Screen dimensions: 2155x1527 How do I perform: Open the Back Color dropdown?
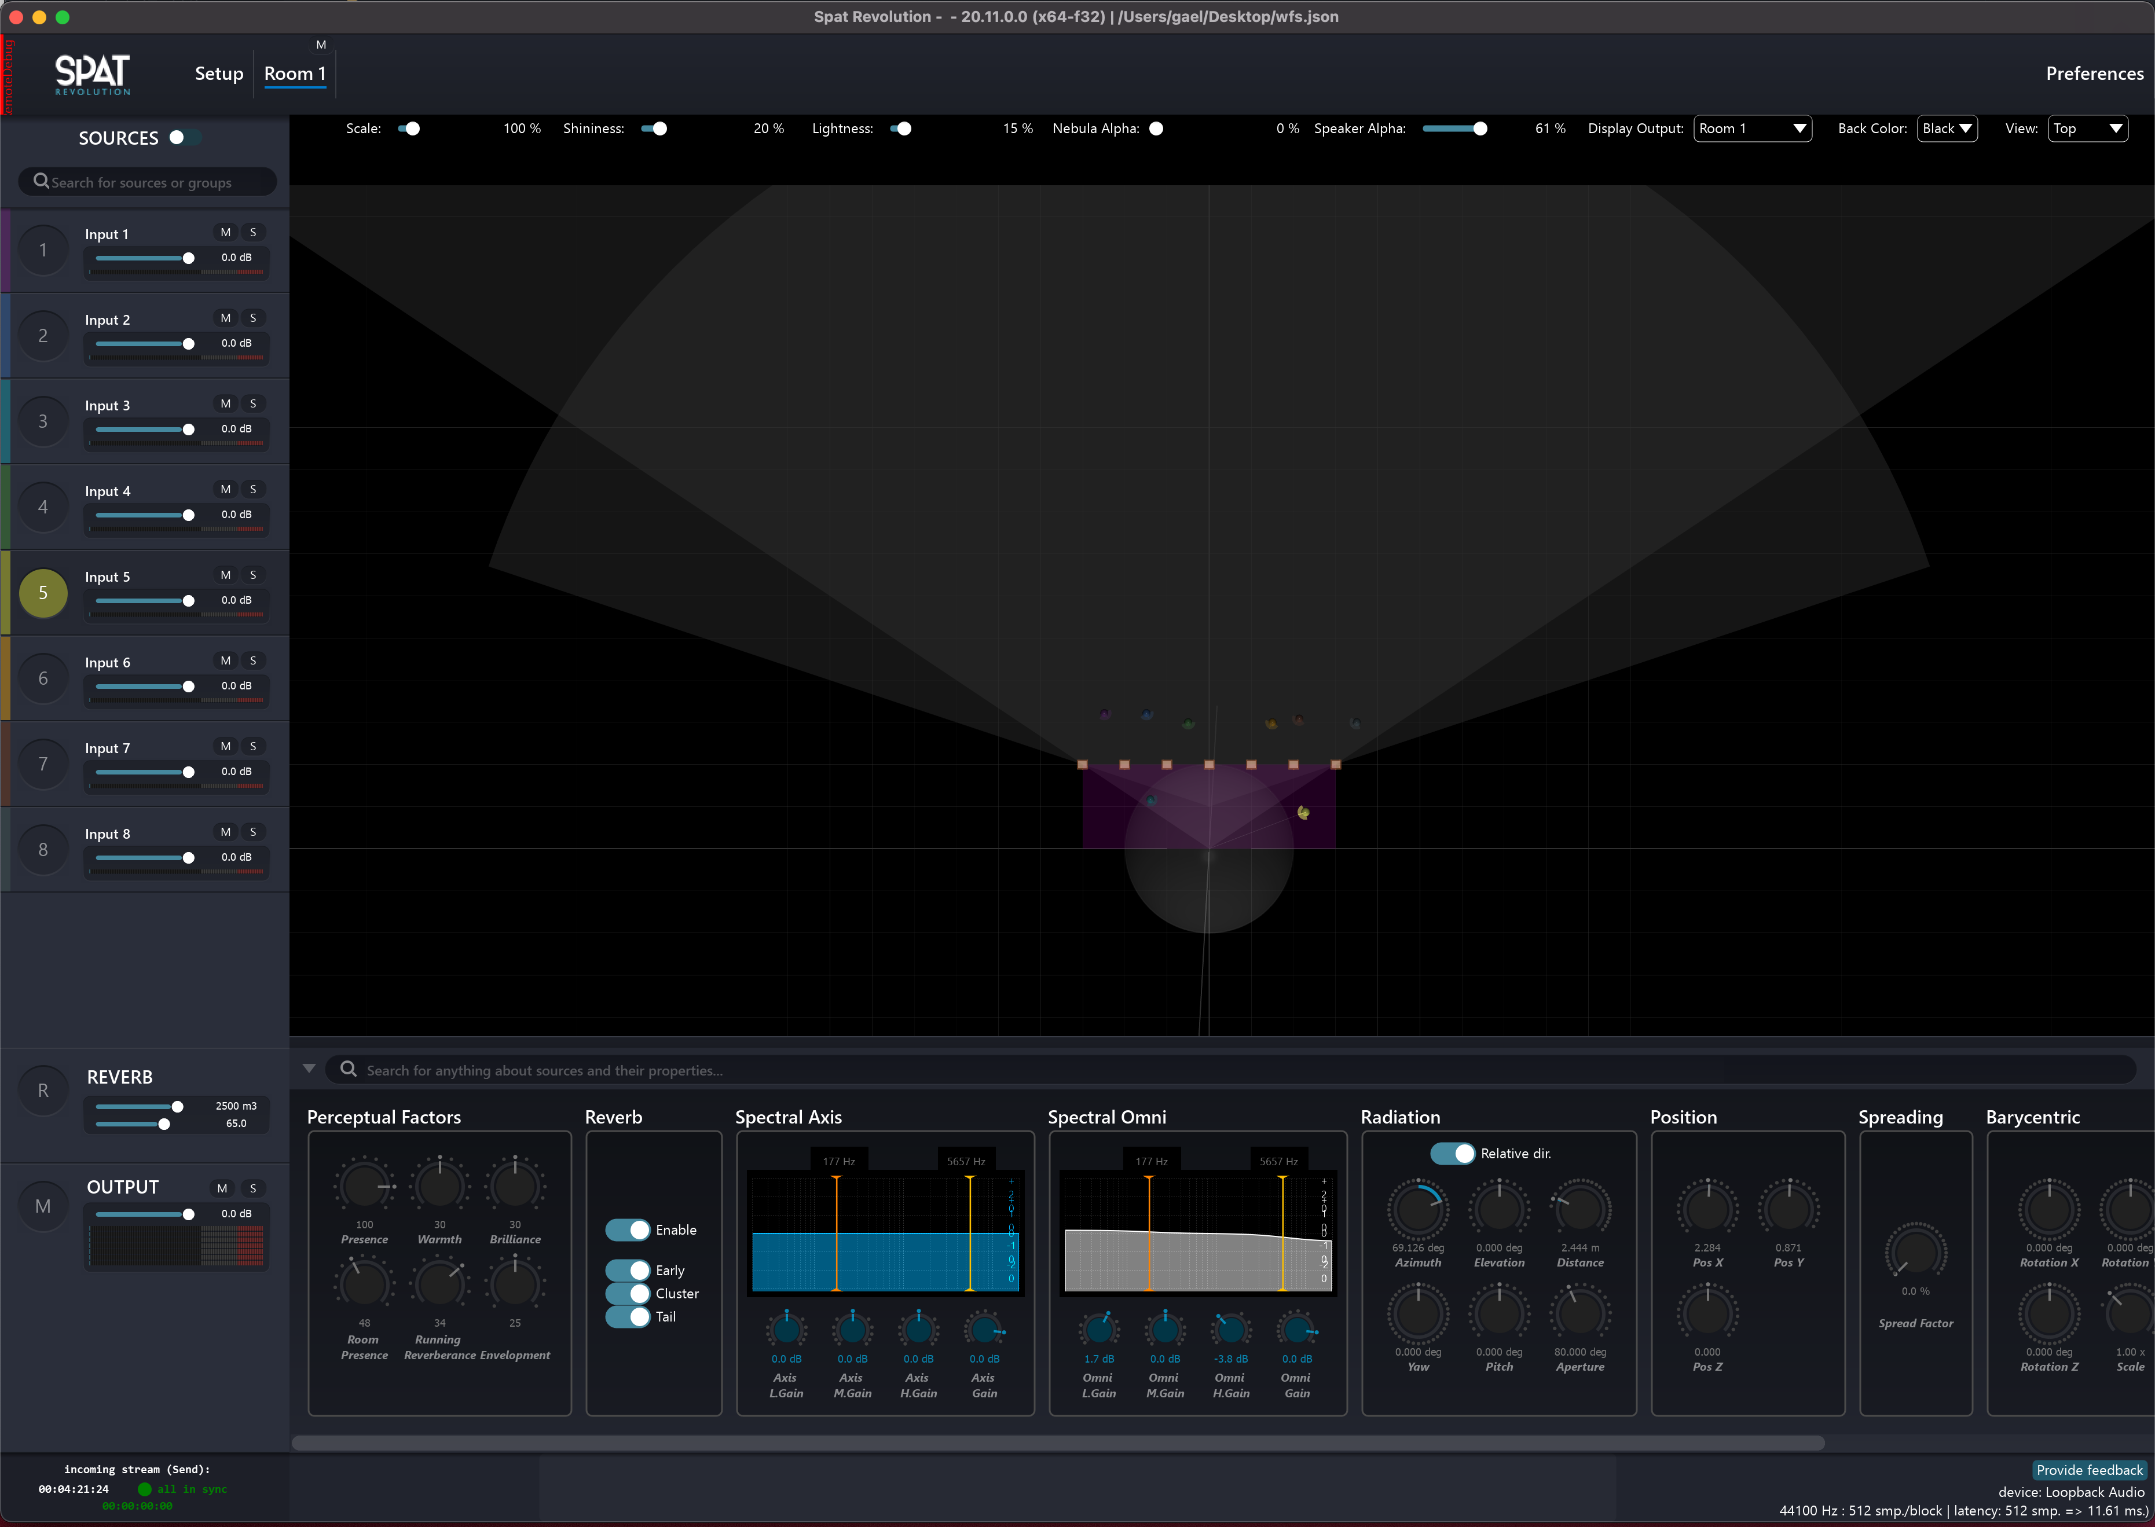1947,129
